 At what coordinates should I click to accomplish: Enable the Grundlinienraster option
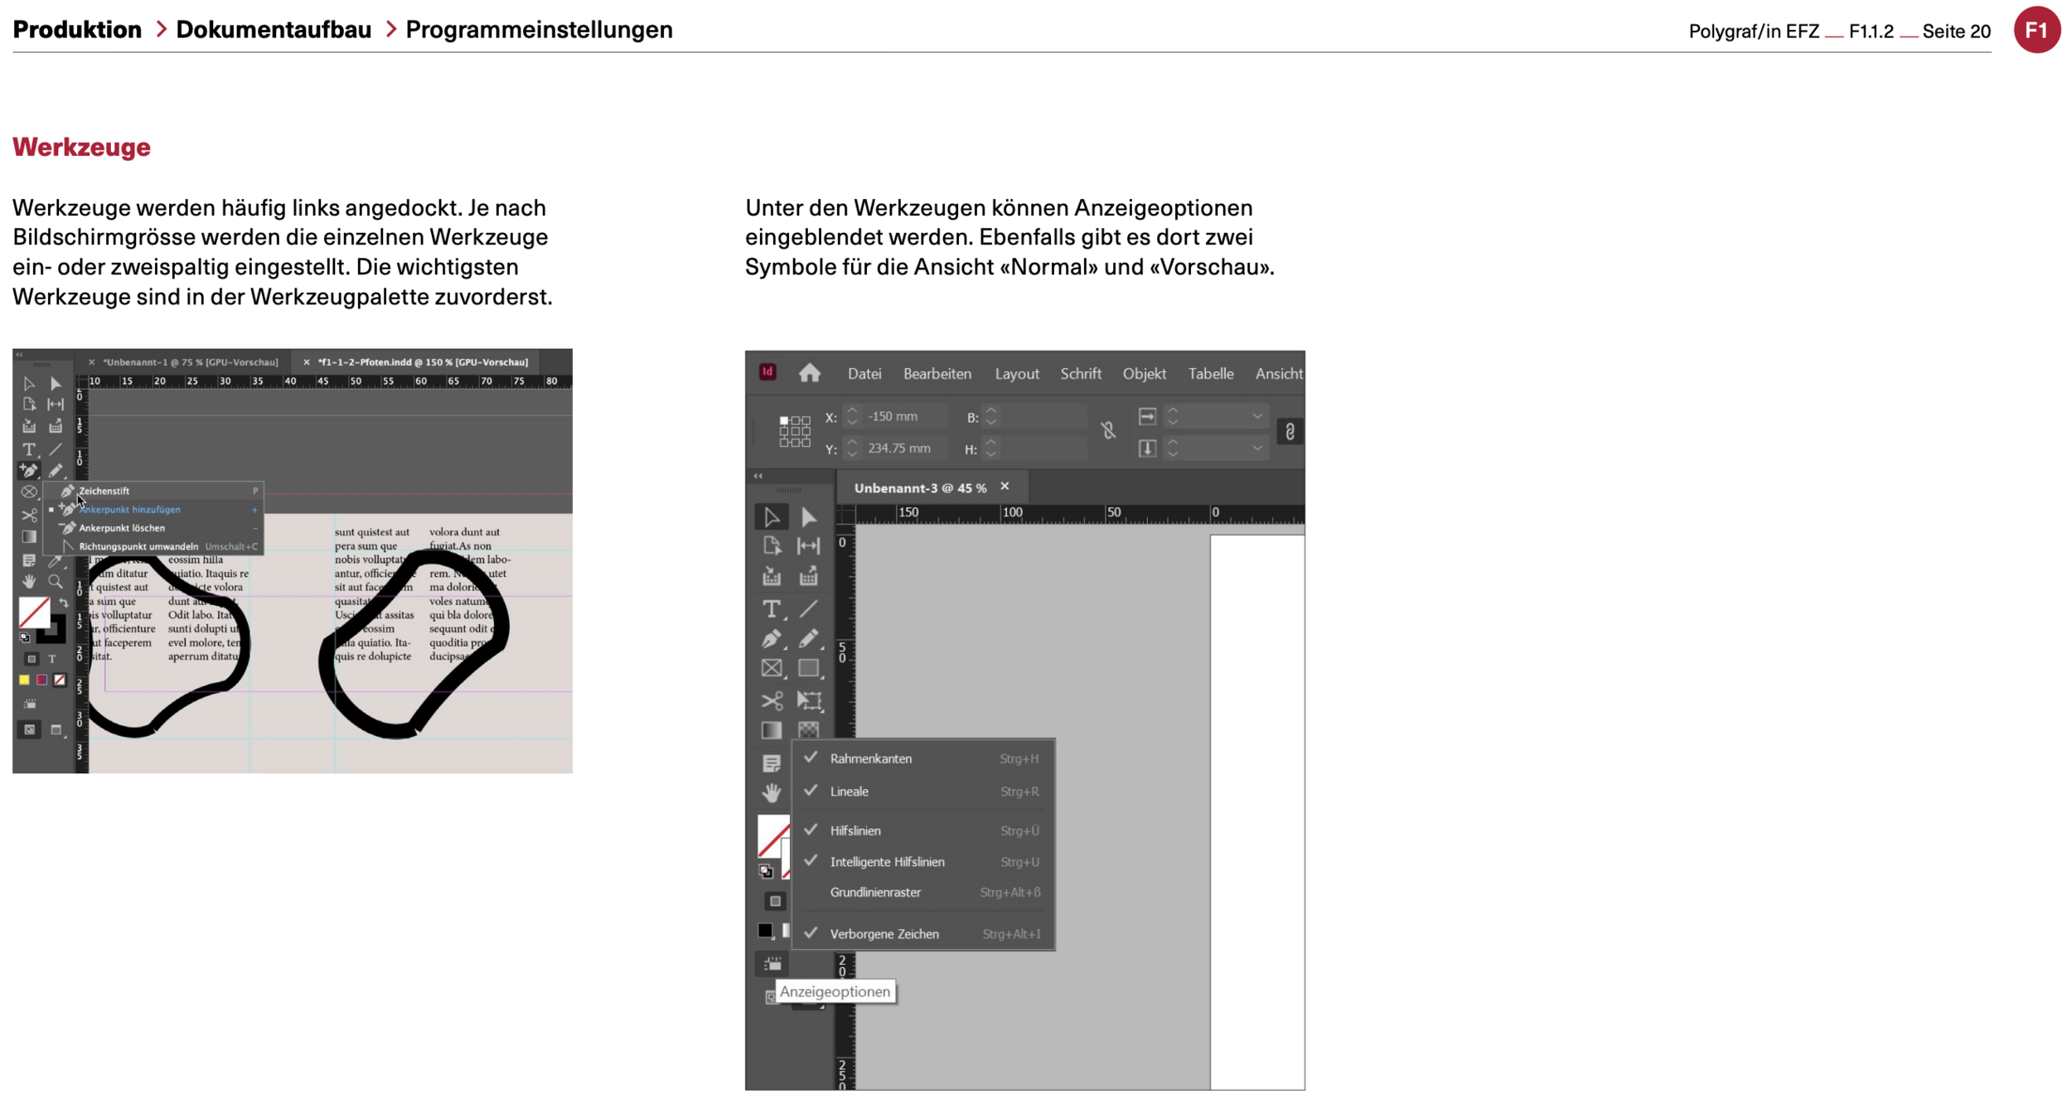click(875, 893)
